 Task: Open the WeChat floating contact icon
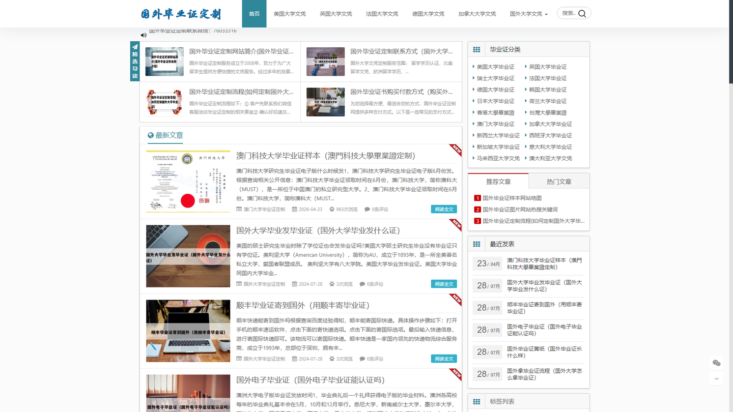(x=717, y=363)
